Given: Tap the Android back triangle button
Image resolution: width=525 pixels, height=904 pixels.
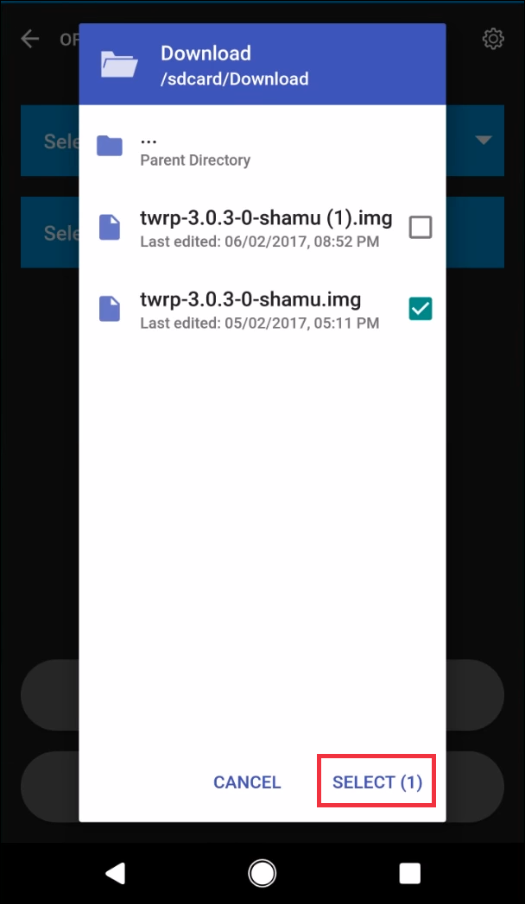Looking at the screenshot, I should coord(116,874).
